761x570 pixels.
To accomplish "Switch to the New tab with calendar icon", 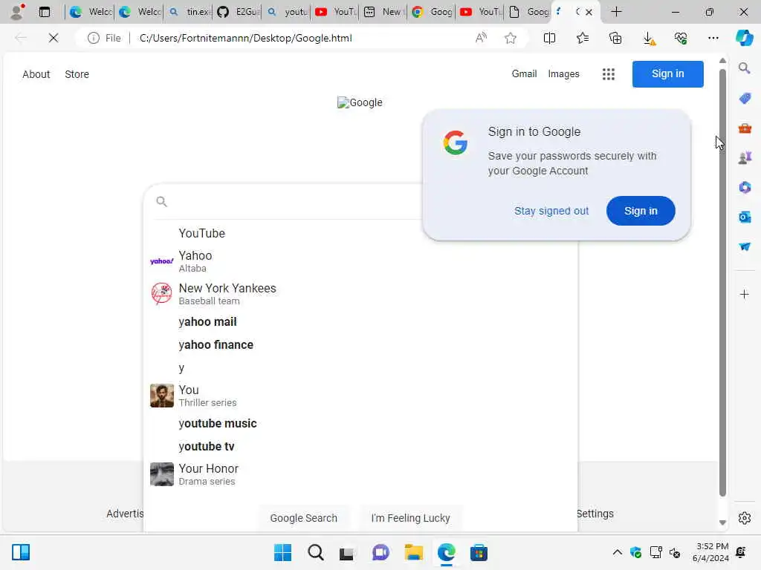I will 383,12.
